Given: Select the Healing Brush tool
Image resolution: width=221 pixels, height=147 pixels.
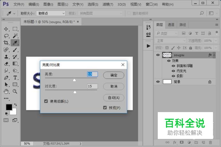Looking at the screenshot, I should [6, 50].
